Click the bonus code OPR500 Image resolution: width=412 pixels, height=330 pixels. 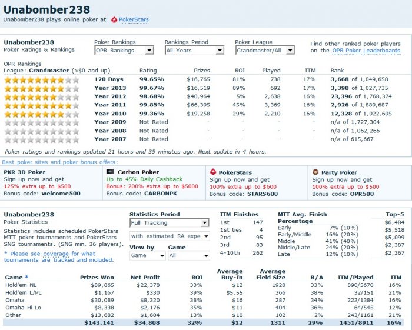pyautogui.click(x=362, y=194)
